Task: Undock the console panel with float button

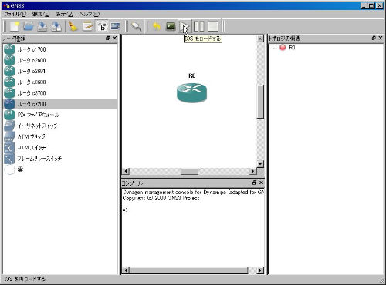Action: (254, 183)
